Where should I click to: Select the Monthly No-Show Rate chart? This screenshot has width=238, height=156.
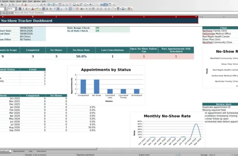tap(167, 130)
